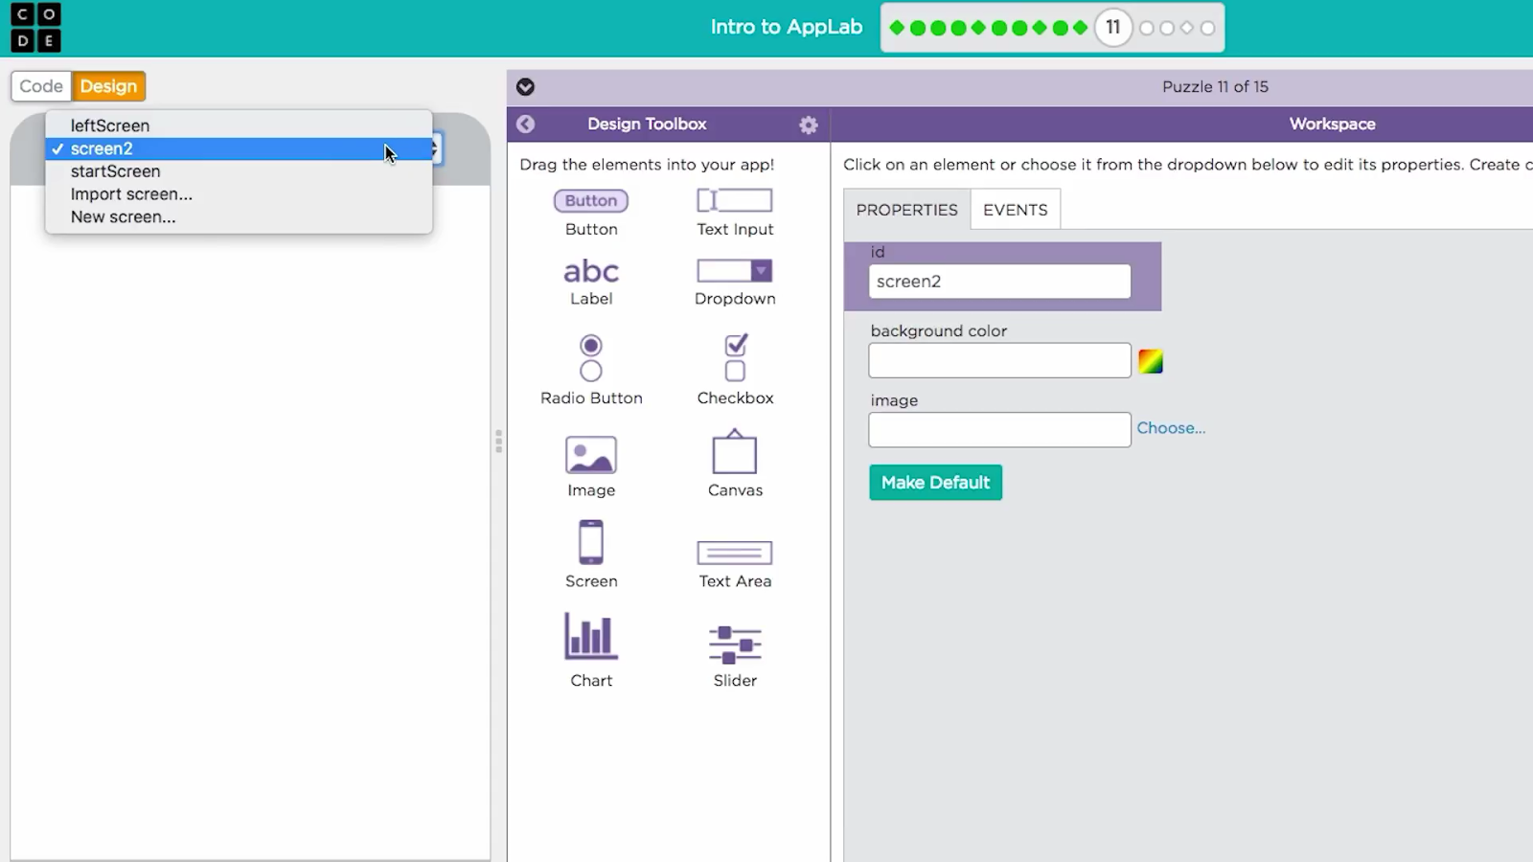The image size is (1533, 862).
Task: Open the EVENTS tab
Action: coord(1015,210)
